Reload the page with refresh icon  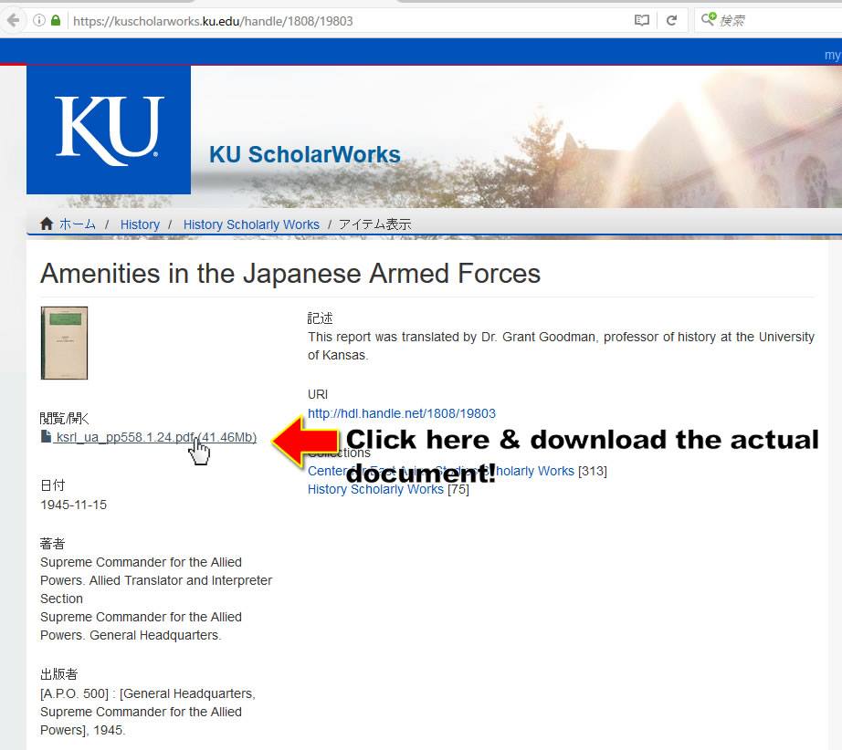[x=671, y=20]
